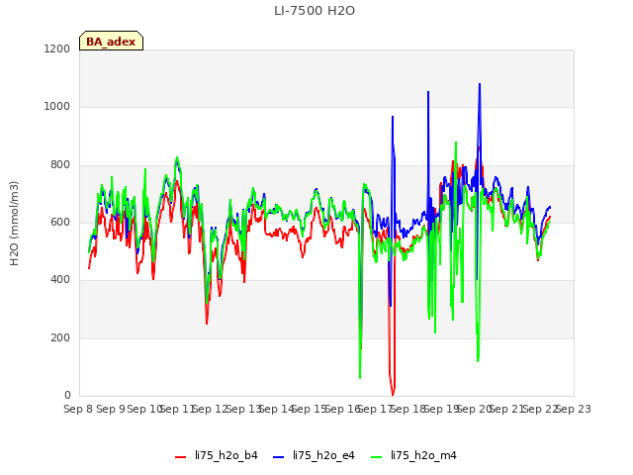Click the Sep 14 x-axis label
This screenshot has width=633, height=475.
click(x=276, y=409)
